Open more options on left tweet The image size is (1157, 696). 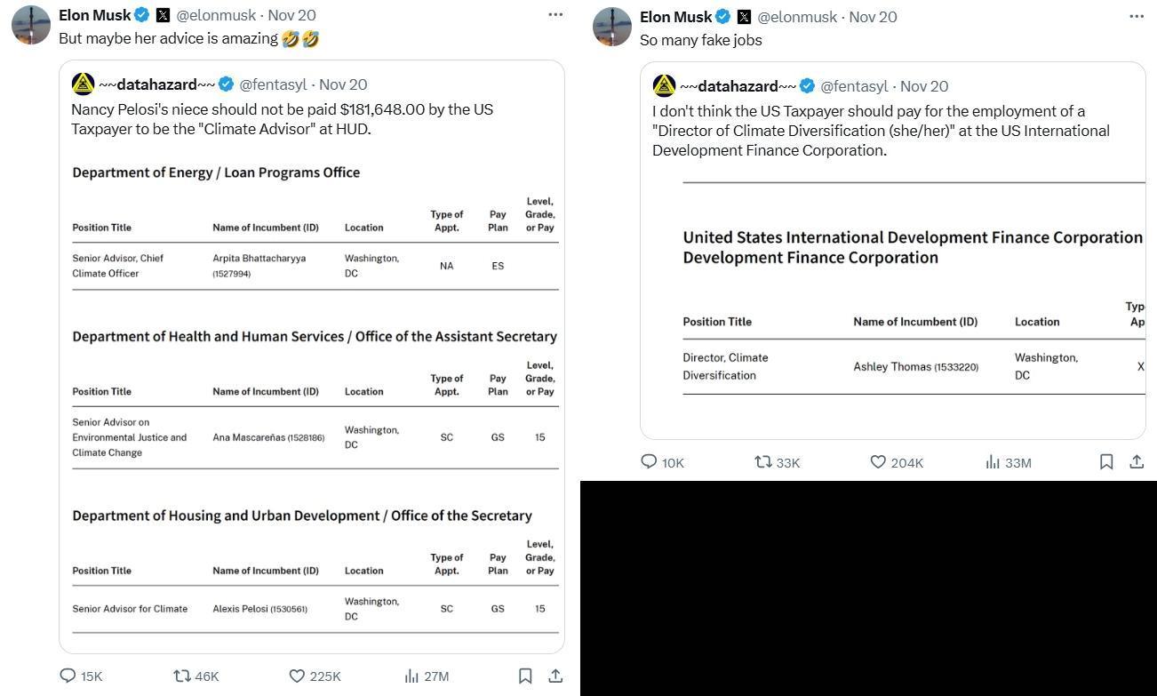pyautogui.click(x=555, y=15)
